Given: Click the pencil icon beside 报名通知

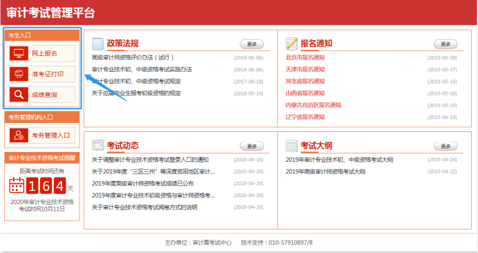Looking at the screenshot, I should [x=291, y=44].
